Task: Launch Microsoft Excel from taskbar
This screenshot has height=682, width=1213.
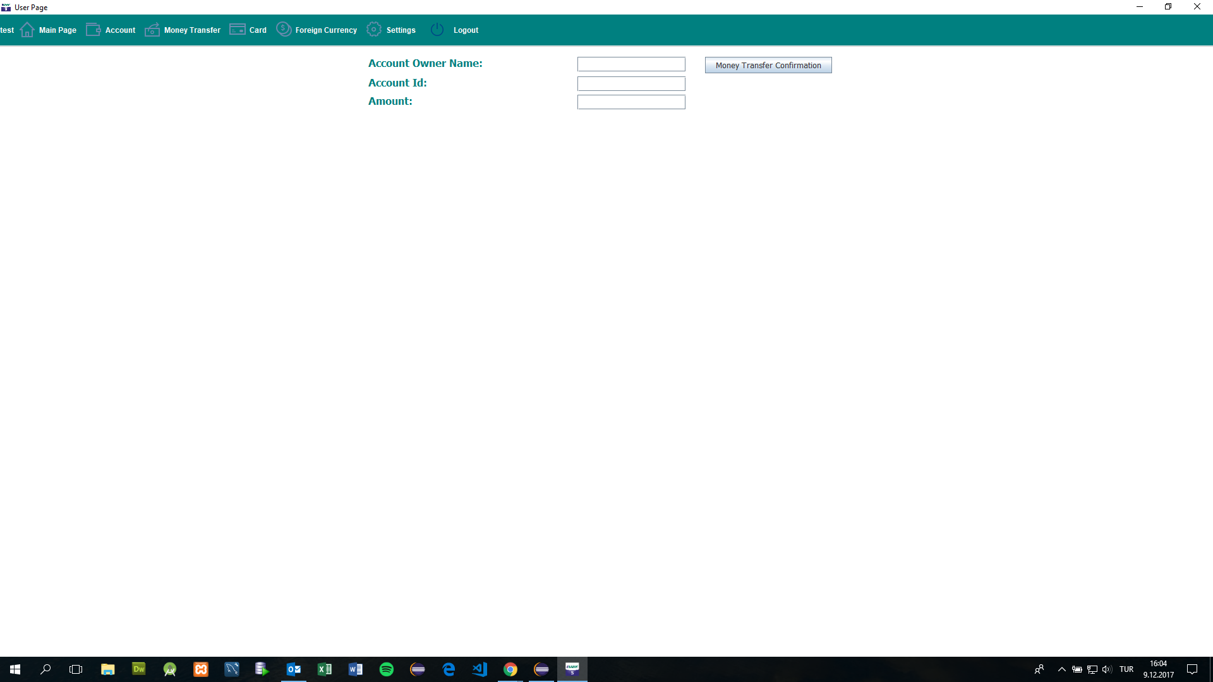Action: tap(325, 669)
